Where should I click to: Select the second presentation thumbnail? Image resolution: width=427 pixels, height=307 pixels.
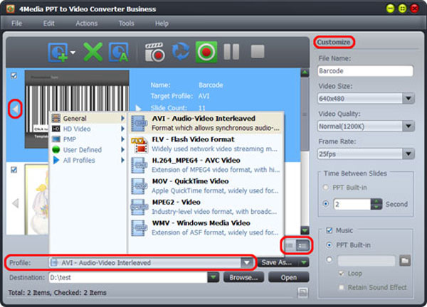36,199
